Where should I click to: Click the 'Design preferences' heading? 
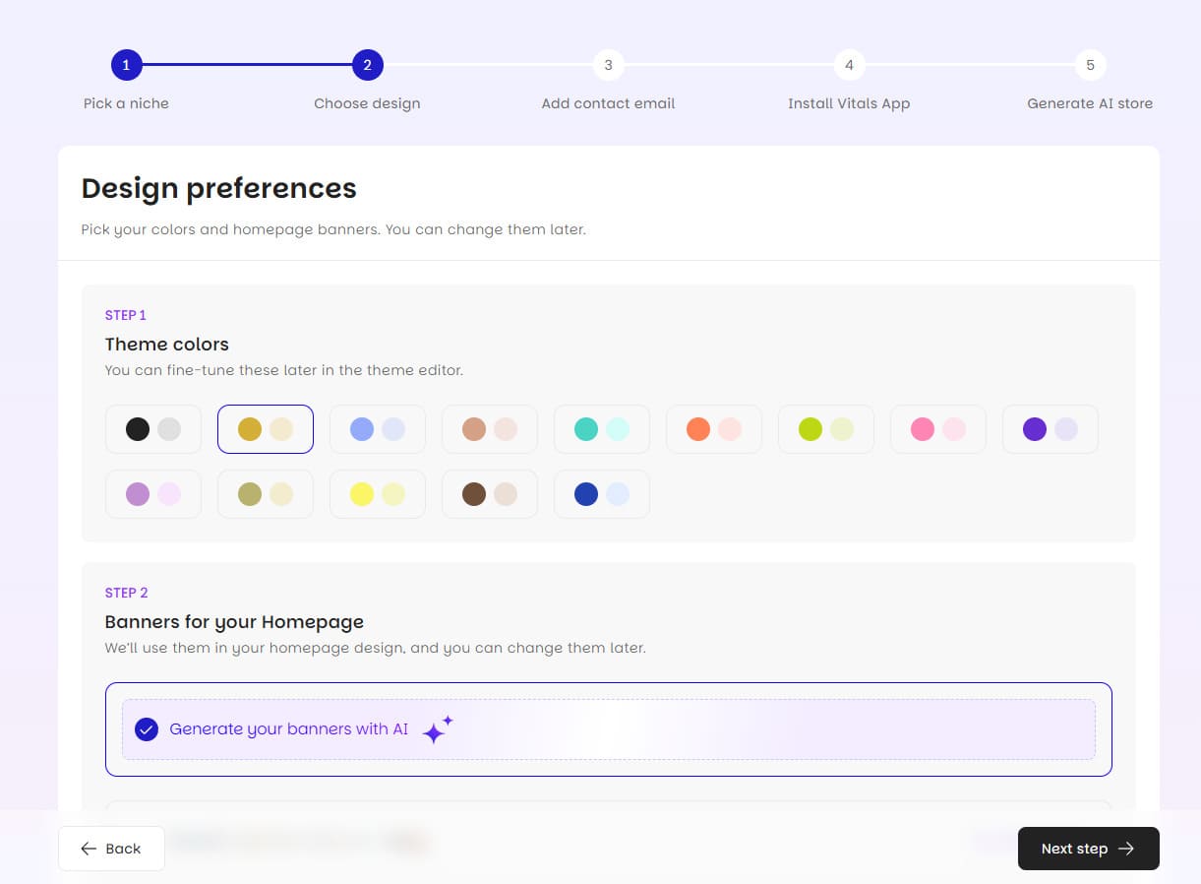tap(219, 188)
